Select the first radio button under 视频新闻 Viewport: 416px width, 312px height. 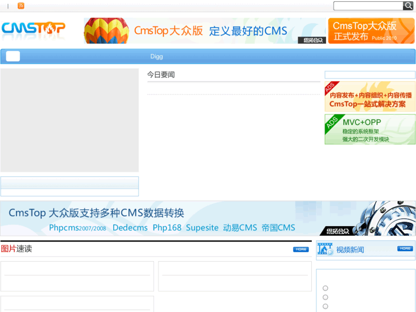tap(325, 288)
